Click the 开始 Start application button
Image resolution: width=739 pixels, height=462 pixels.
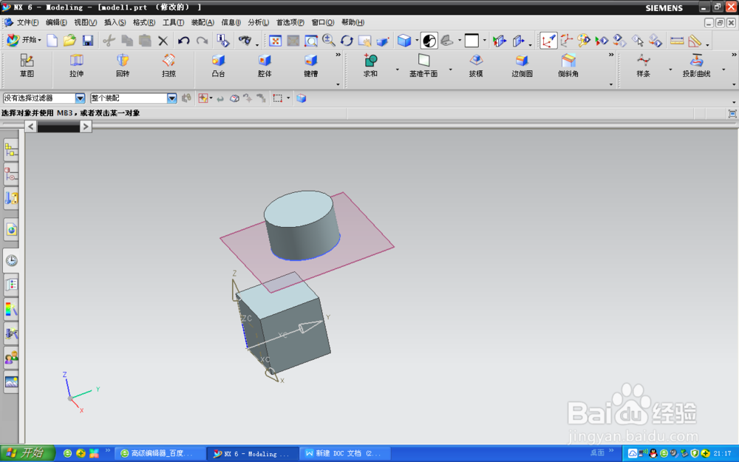(24, 40)
